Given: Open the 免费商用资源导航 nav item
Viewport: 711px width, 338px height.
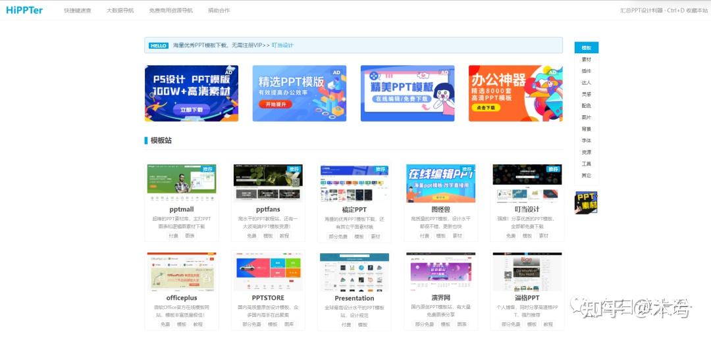Looking at the screenshot, I should click(x=171, y=11).
